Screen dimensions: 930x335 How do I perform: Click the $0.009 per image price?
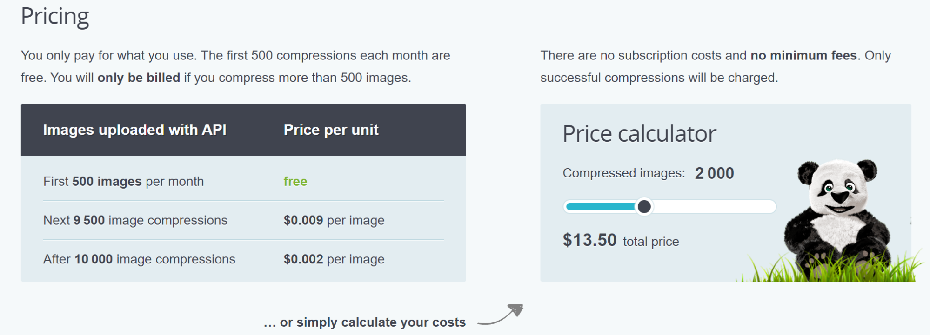coord(334,220)
